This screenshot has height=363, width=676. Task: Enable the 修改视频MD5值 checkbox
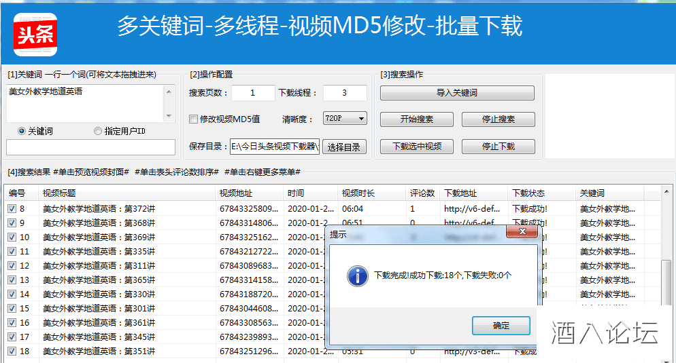point(193,119)
